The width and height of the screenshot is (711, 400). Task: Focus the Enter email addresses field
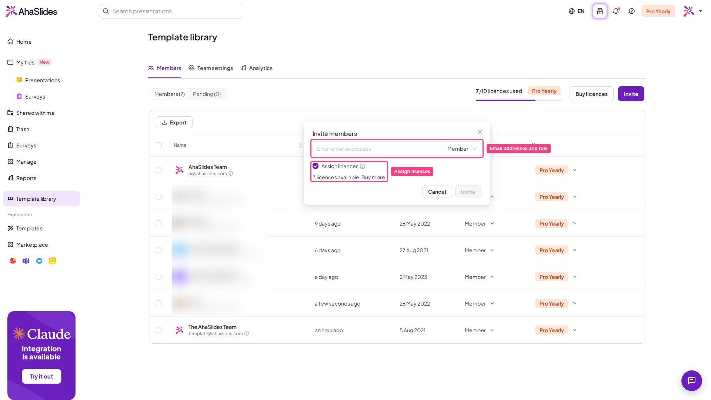click(378, 149)
